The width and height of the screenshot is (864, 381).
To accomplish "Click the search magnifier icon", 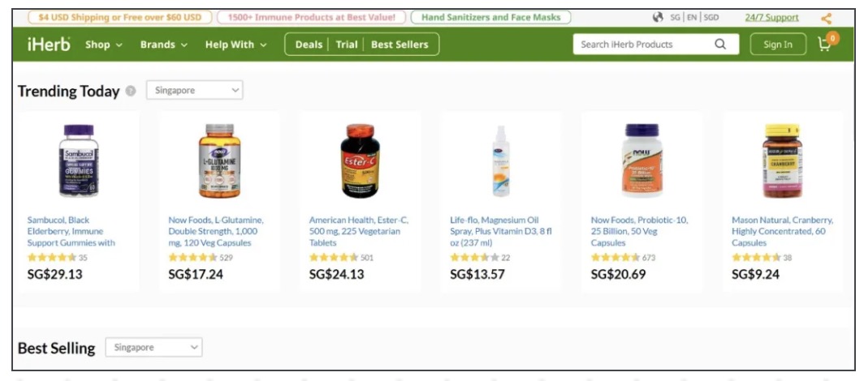I will 720,45.
